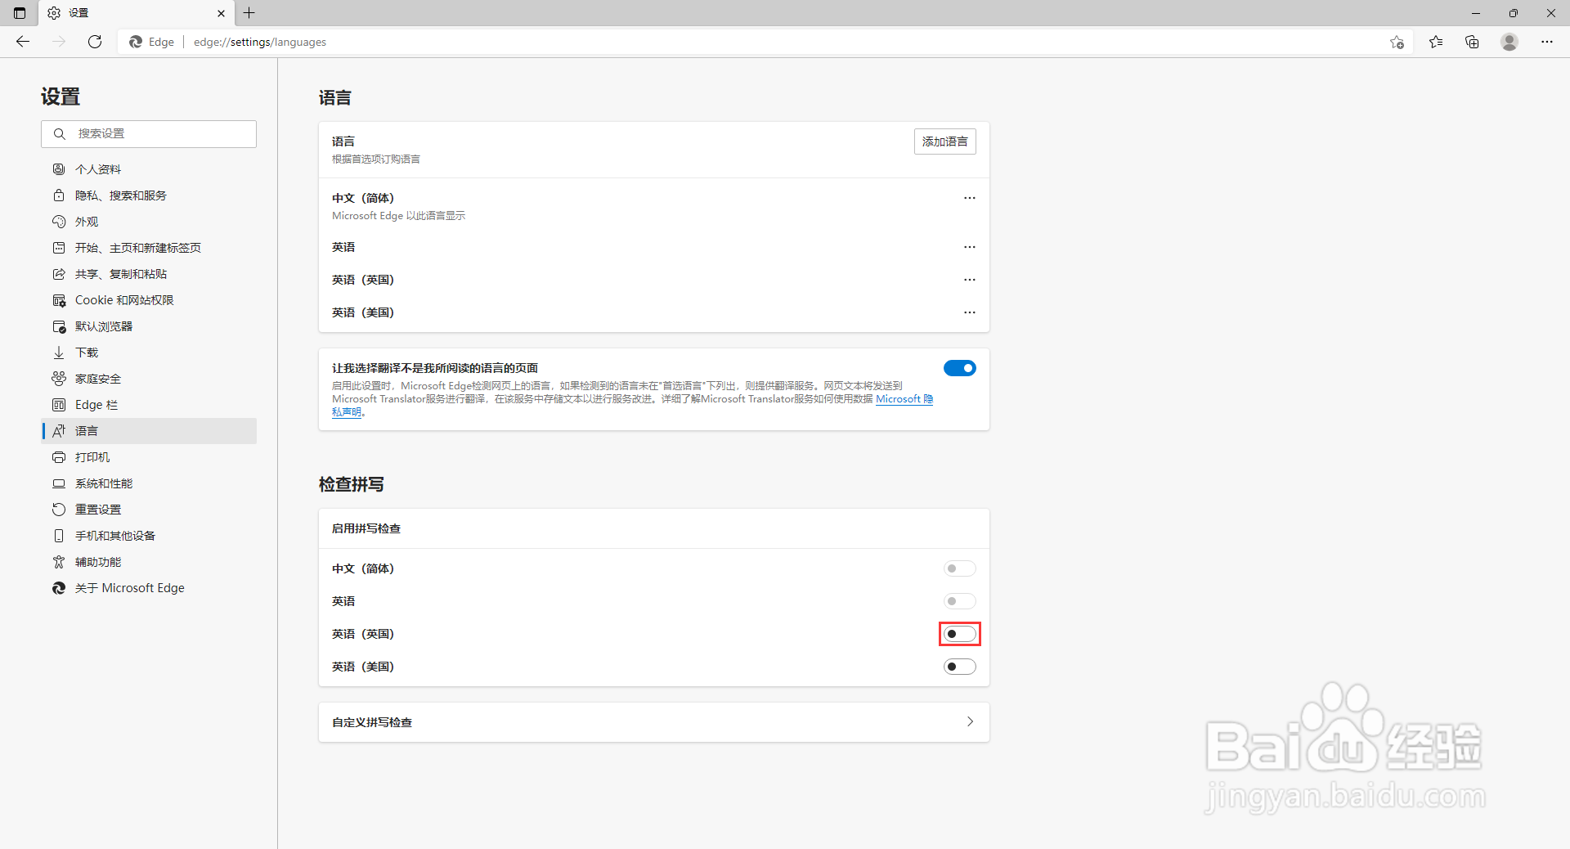Click the 辅助功能 accessibility icon
The image size is (1570, 849).
click(x=59, y=562)
